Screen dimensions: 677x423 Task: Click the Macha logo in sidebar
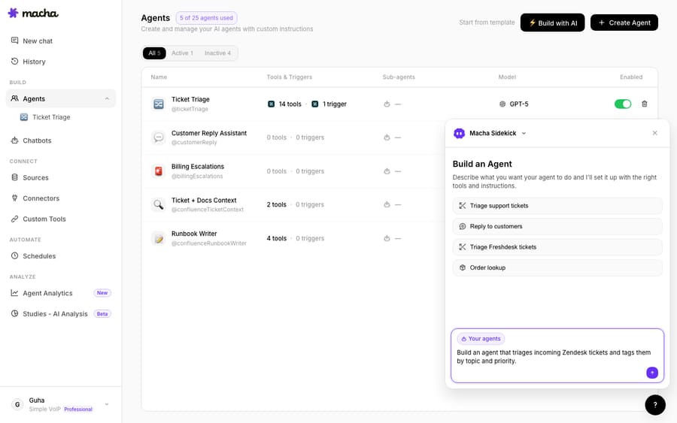(x=33, y=13)
